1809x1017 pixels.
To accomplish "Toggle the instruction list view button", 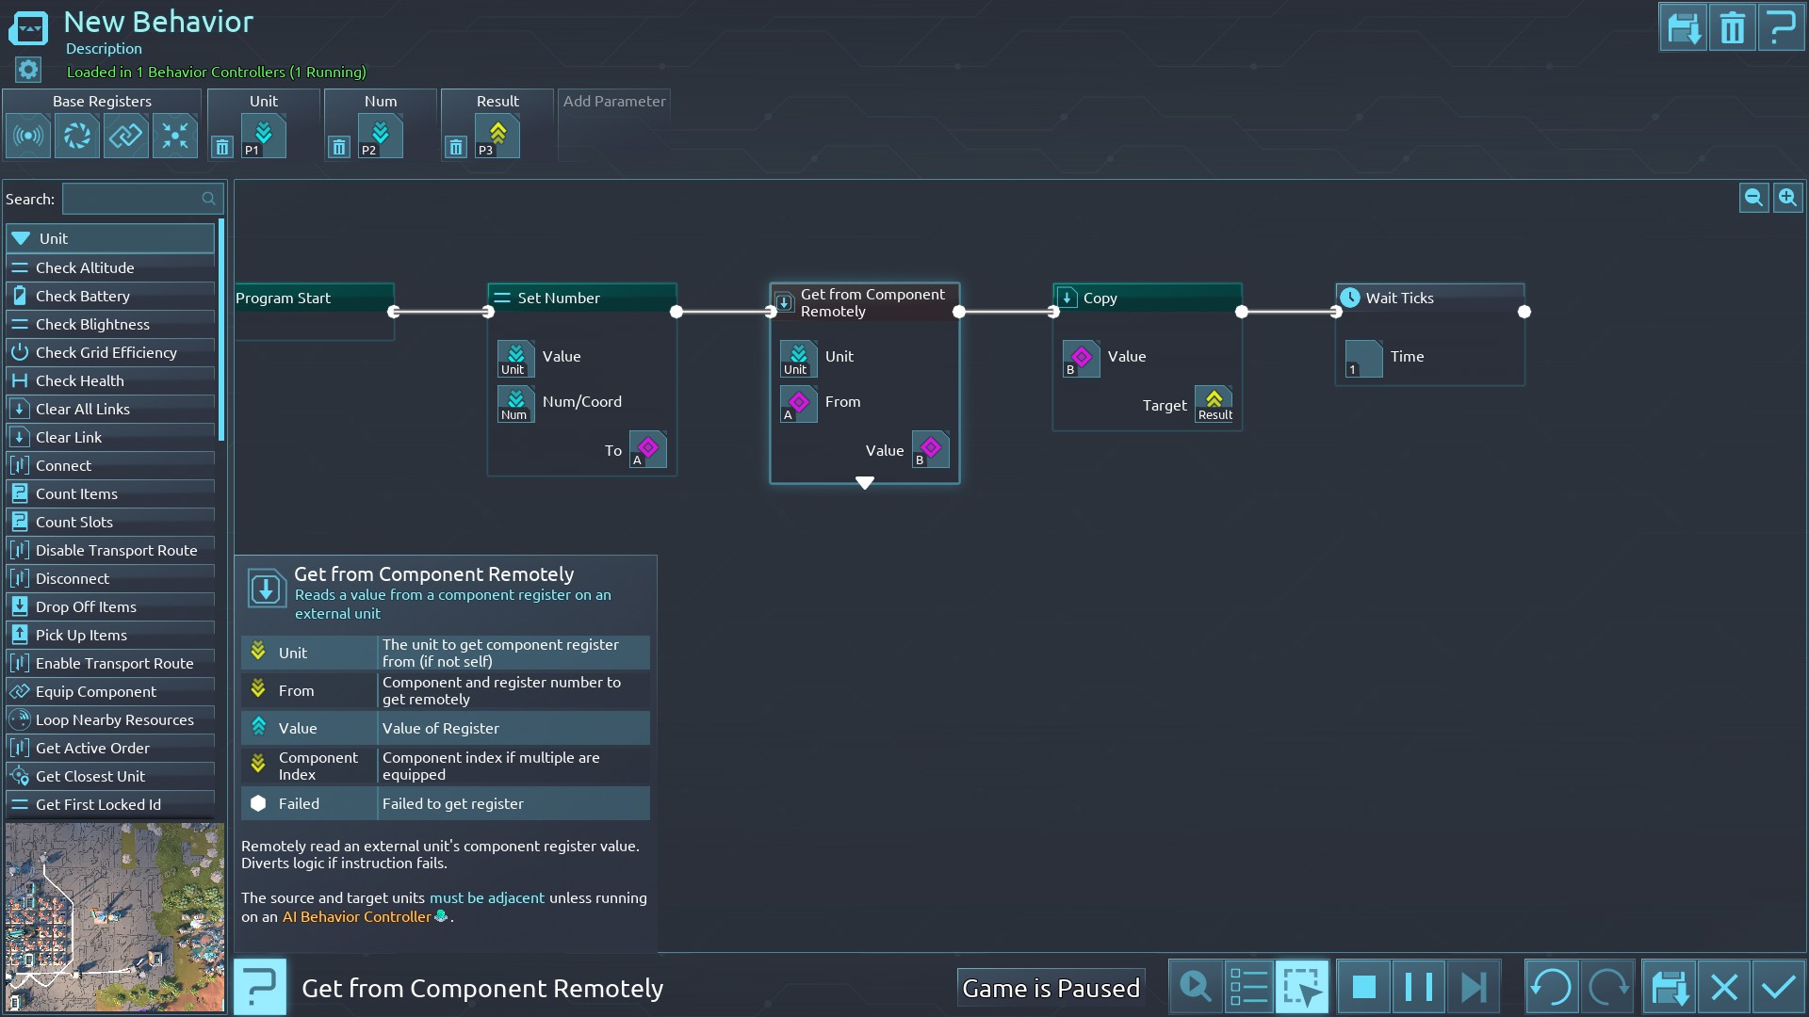I will tap(1248, 987).
